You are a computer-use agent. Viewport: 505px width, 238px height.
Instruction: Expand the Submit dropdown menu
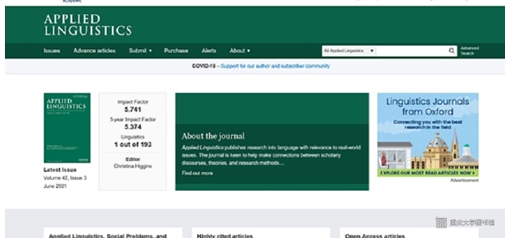[140, 51]
